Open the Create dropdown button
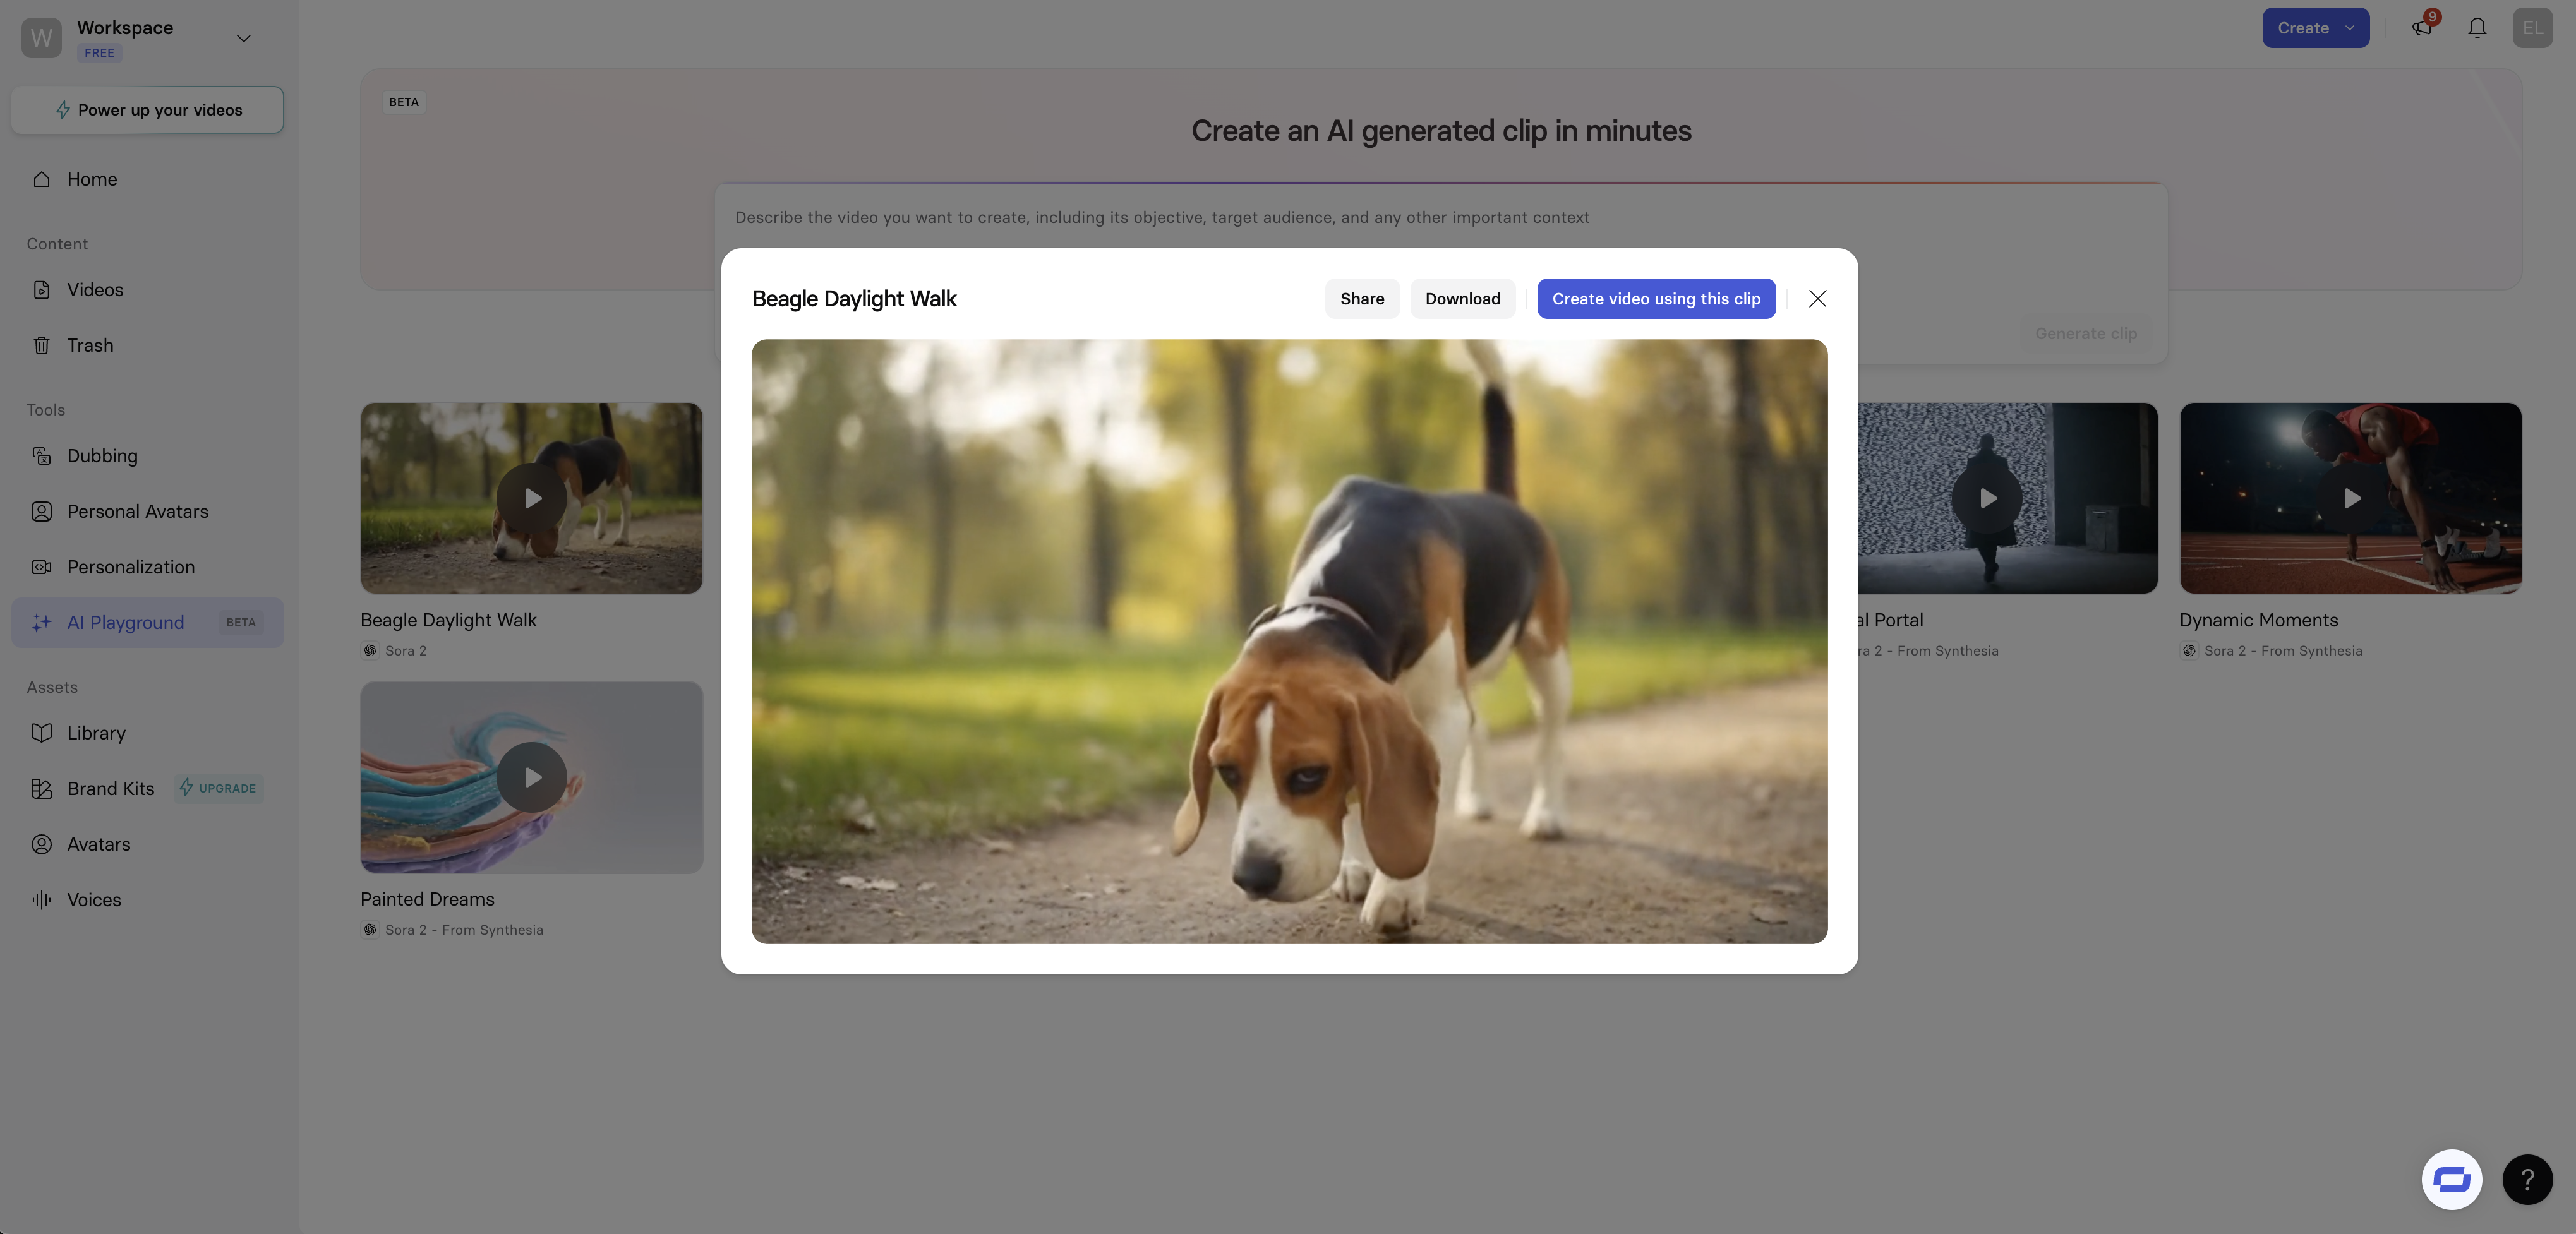 pos(2315,28)
